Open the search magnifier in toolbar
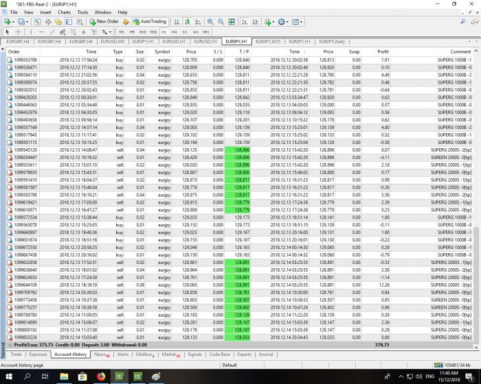 (x=463, y=22)
